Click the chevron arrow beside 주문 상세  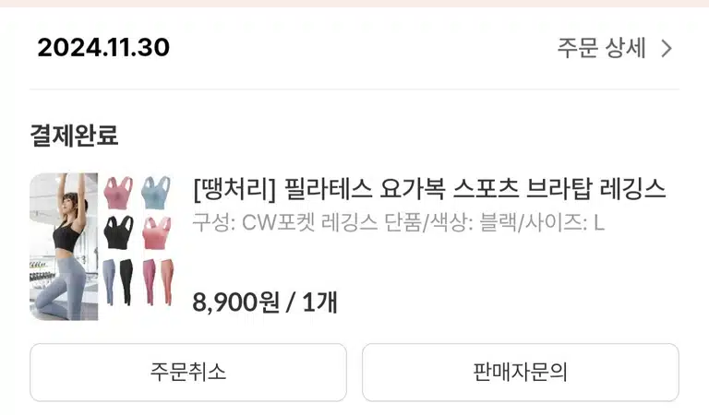coord(667,48)
